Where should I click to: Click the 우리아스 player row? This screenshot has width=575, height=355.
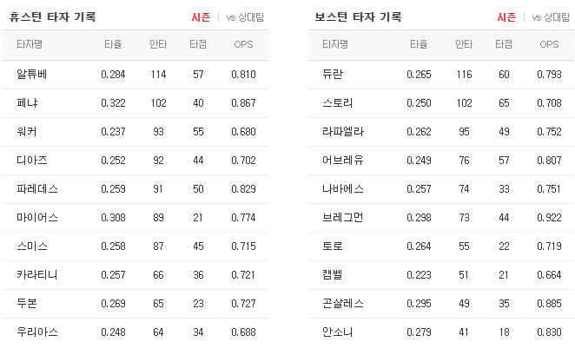click(x=135, y=332)
